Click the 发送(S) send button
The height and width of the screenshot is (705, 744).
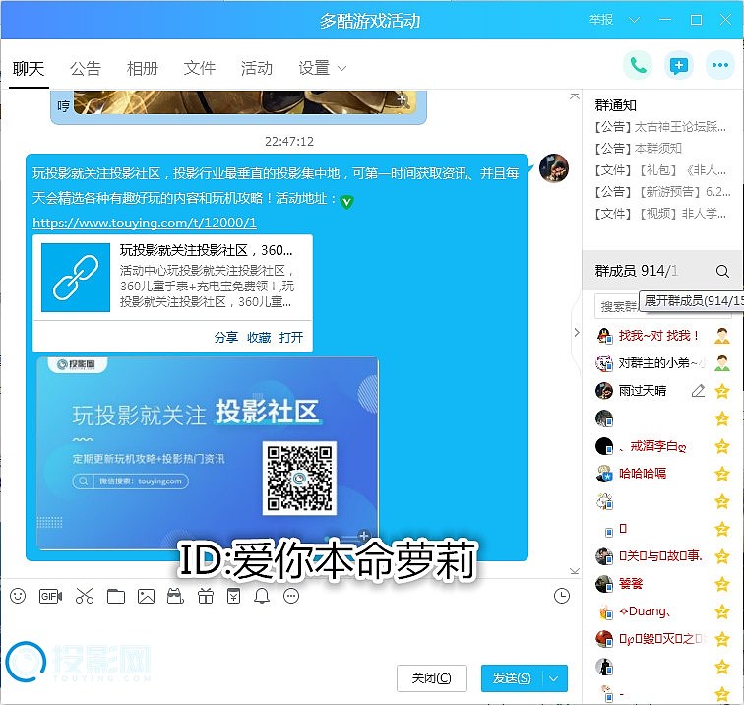512,678
